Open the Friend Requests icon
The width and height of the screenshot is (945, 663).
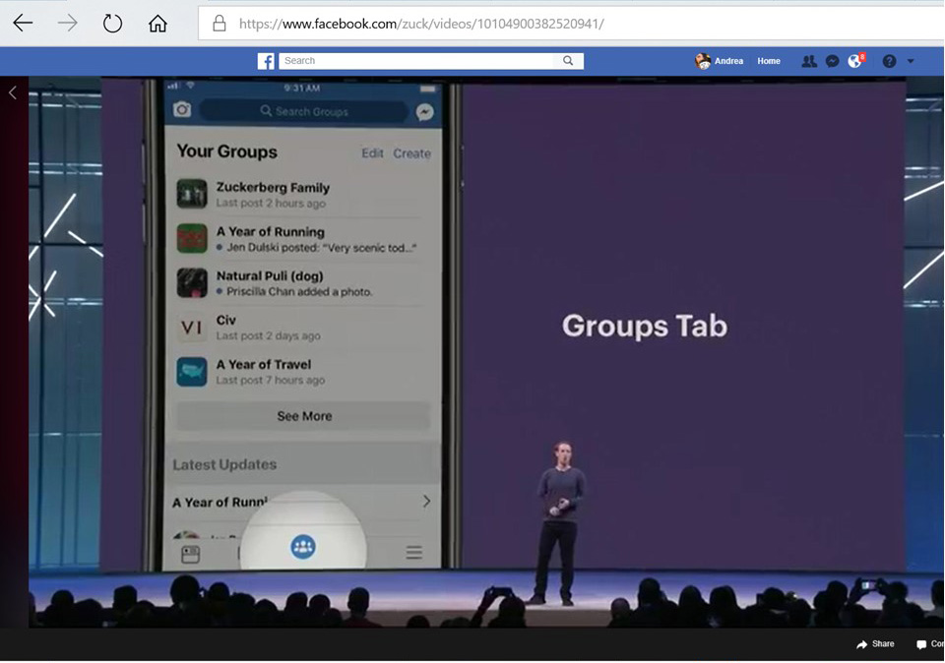[808, 61]
